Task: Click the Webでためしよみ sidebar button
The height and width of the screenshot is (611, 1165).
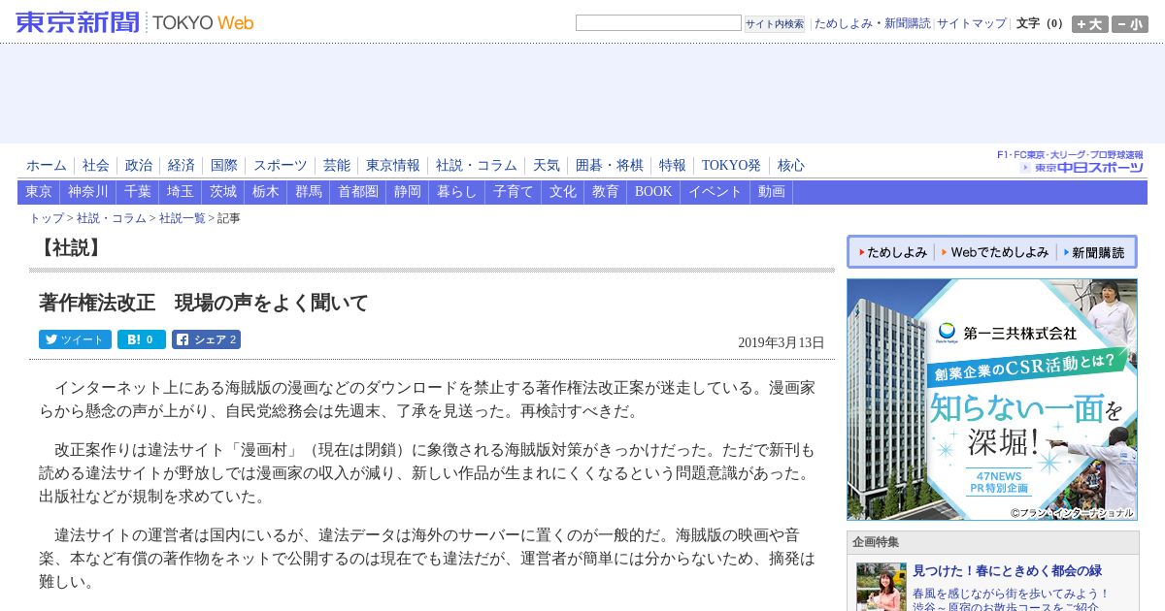Action: pyautogui.click(x=994, y=252)
